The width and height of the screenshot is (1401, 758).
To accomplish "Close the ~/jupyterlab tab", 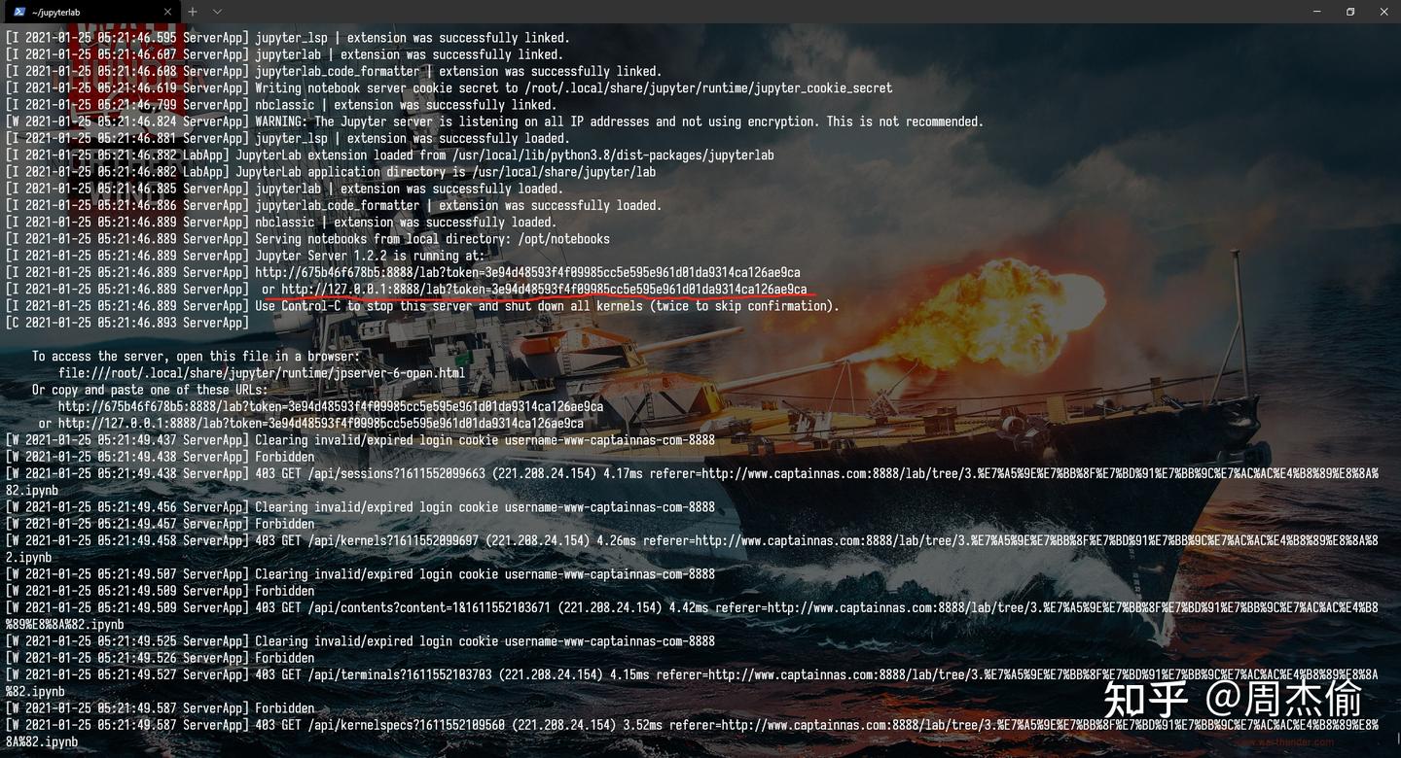I will (x=166, y=12).
